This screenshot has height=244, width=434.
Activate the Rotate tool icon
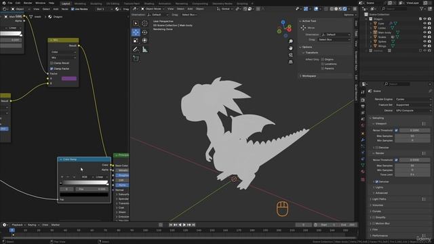coord(144,33)
